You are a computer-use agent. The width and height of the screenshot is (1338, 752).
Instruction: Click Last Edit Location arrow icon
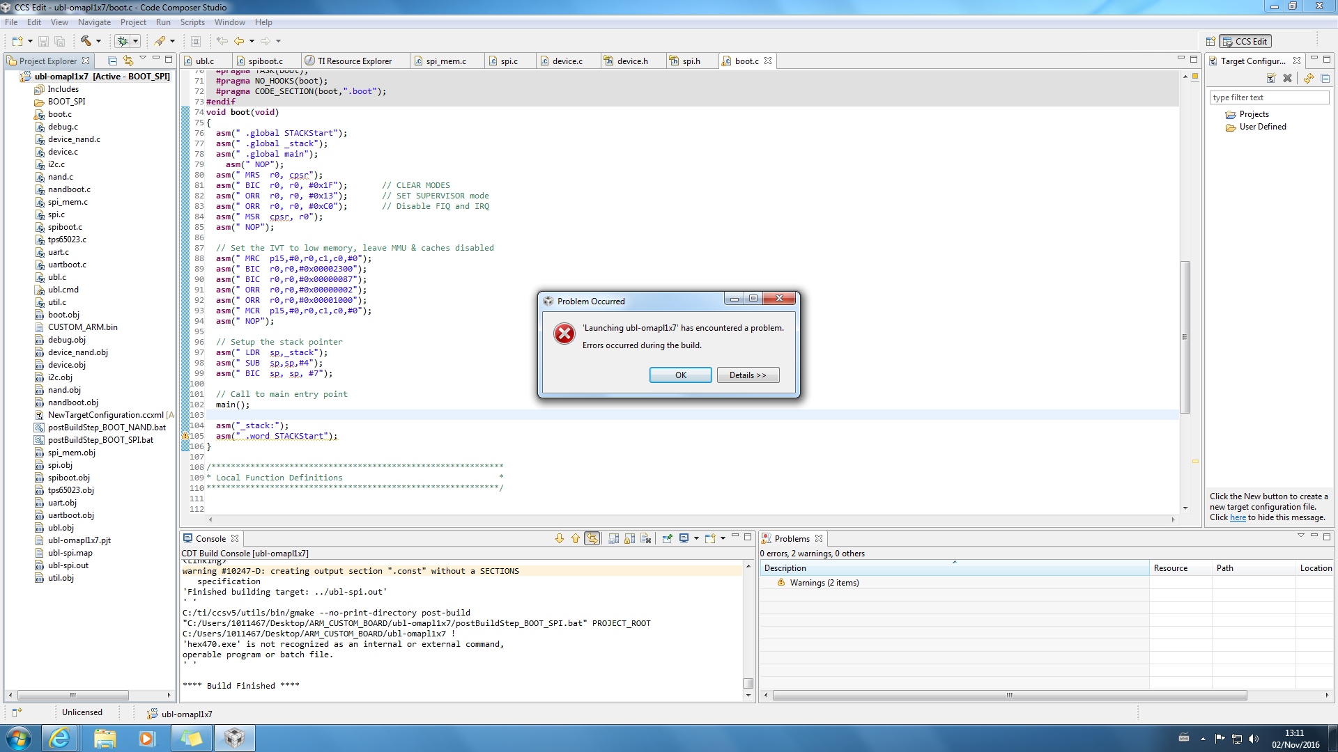222,41
